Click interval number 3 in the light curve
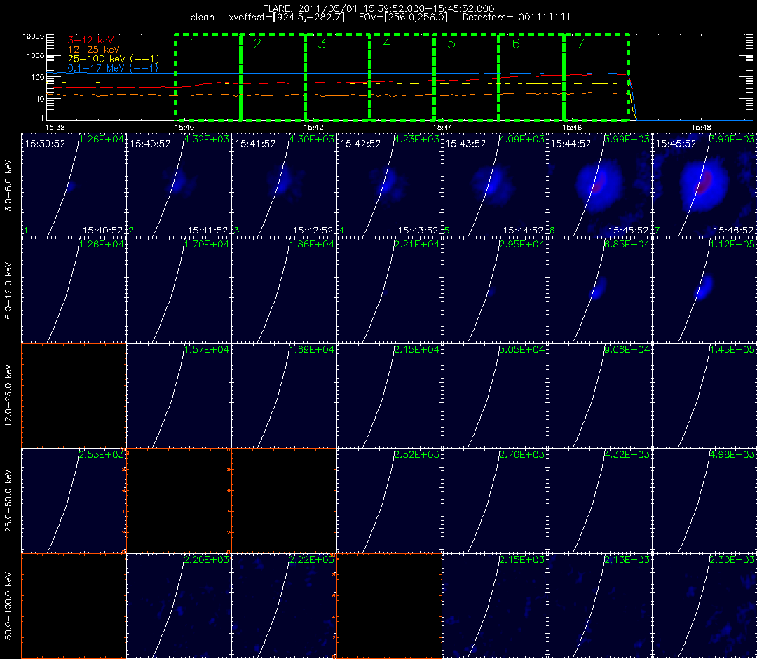The image size is (757, 659). click(x=322, y=44)
